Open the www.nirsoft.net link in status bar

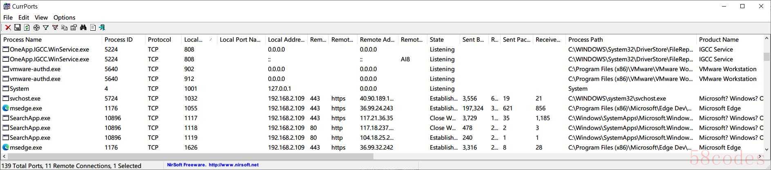[x=234, y=165]
